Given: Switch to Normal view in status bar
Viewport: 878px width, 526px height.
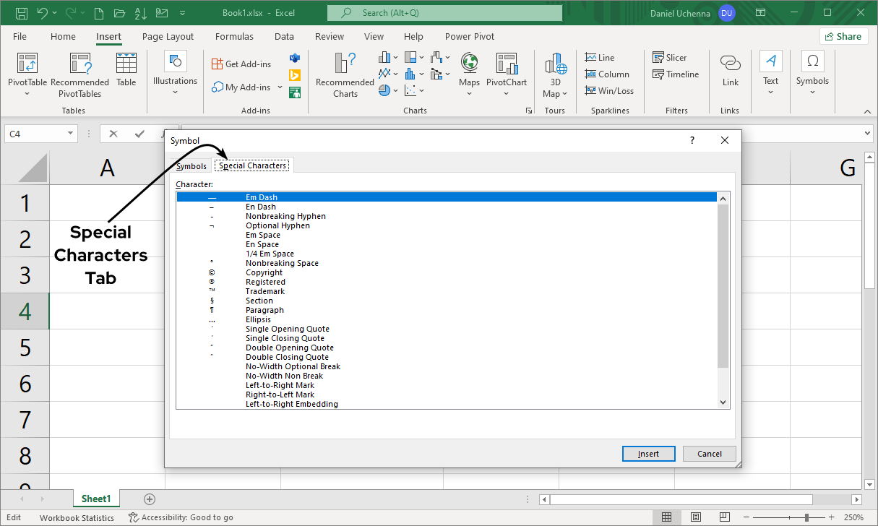Looking at the screenshot, I should point(666,517).
